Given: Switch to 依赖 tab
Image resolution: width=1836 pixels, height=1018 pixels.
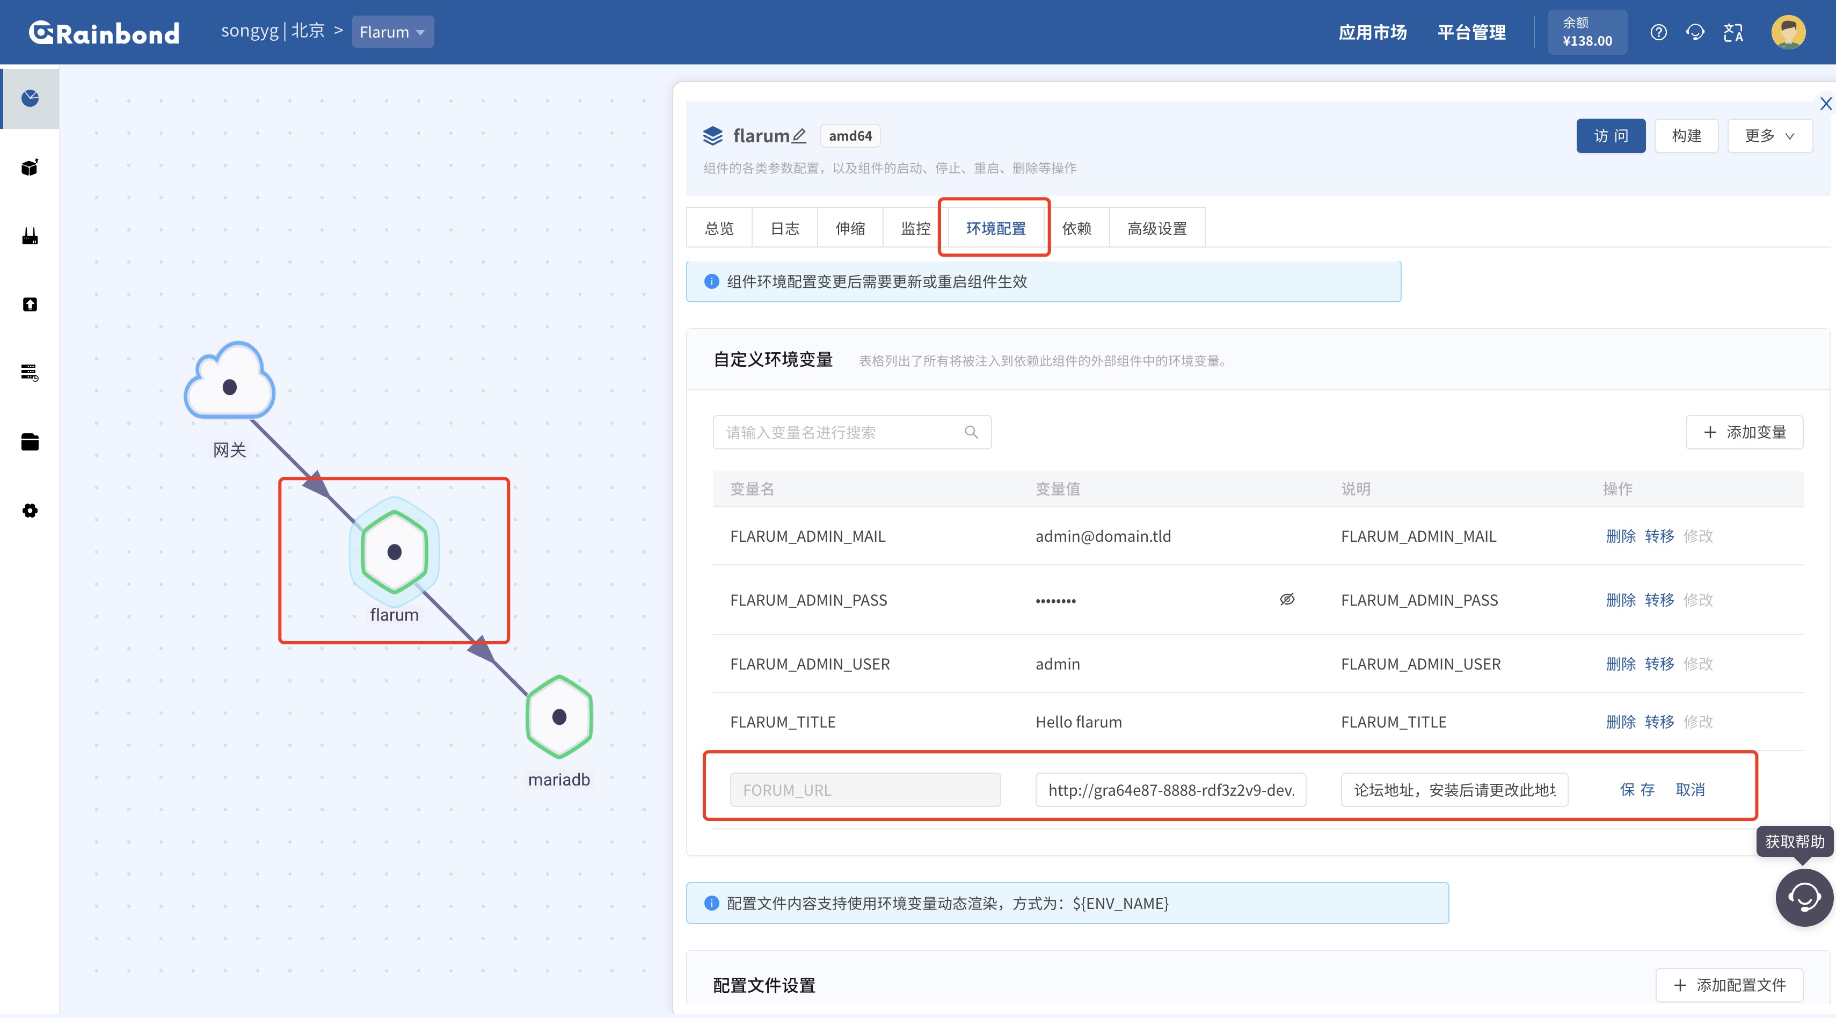Looking at the screenshot, I should 1077,228.
